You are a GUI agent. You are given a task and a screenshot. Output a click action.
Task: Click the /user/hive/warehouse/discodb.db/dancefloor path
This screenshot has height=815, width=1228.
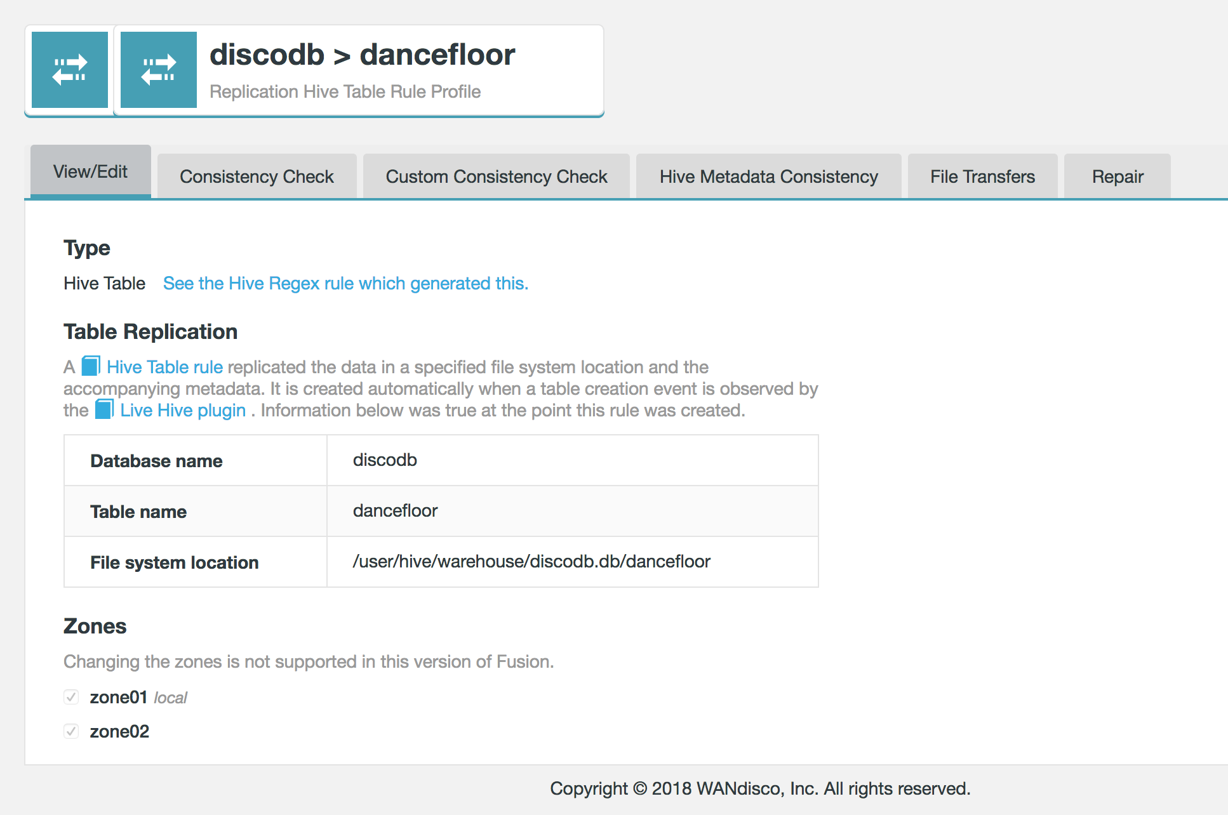point(531,561)
